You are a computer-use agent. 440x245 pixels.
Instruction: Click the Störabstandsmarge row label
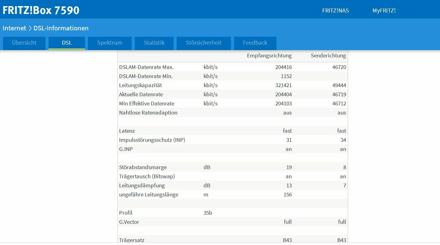pyautogui.click(x=143, y=167)
